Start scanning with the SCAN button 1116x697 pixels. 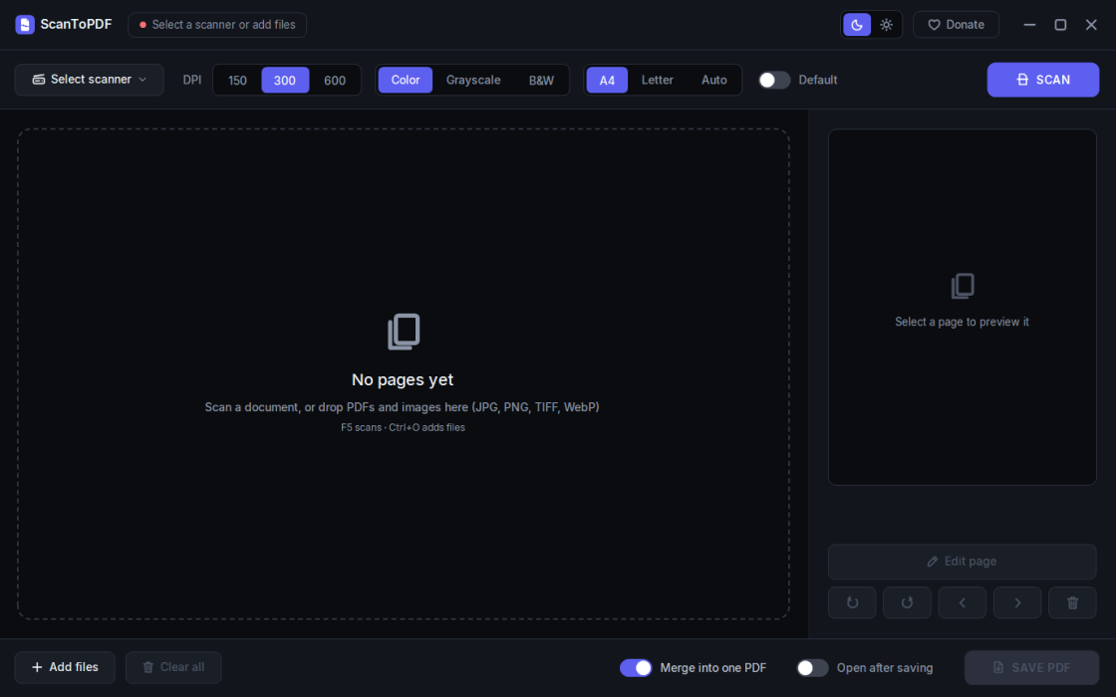pos(1042,80)
